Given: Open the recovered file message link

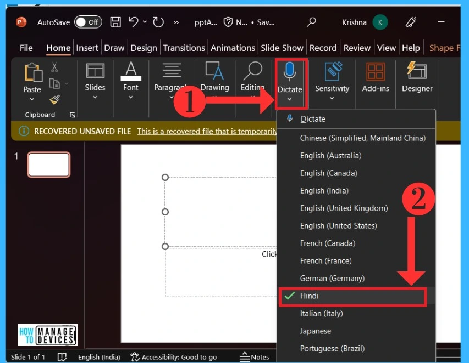Looking at the screenshot, I should click(207, 131).
